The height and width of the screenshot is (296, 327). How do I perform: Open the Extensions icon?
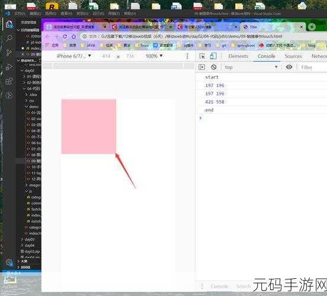click(9, 81)
